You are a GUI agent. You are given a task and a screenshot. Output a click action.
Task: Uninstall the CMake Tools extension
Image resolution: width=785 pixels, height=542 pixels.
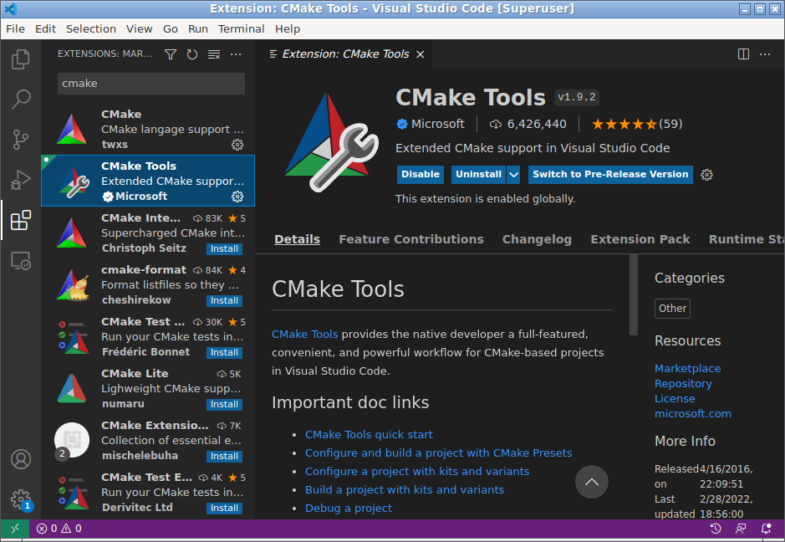[479, 175]
